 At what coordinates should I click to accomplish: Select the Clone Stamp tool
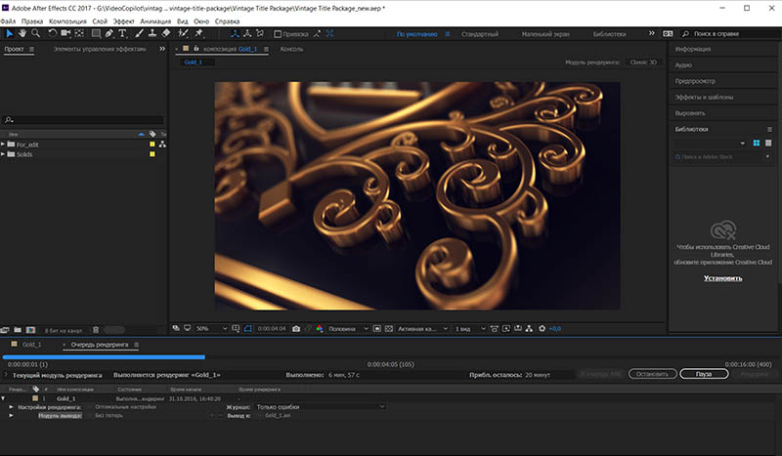pyautogui.click(x=152, y=33)
